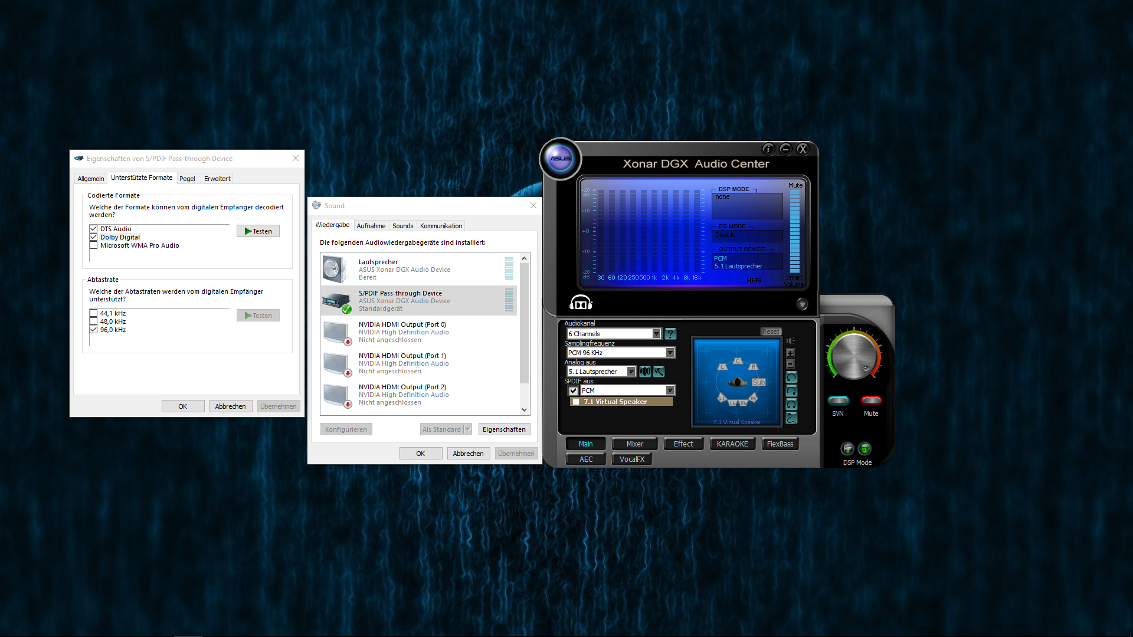Switch to the Mixer tab

pos(635,444)
